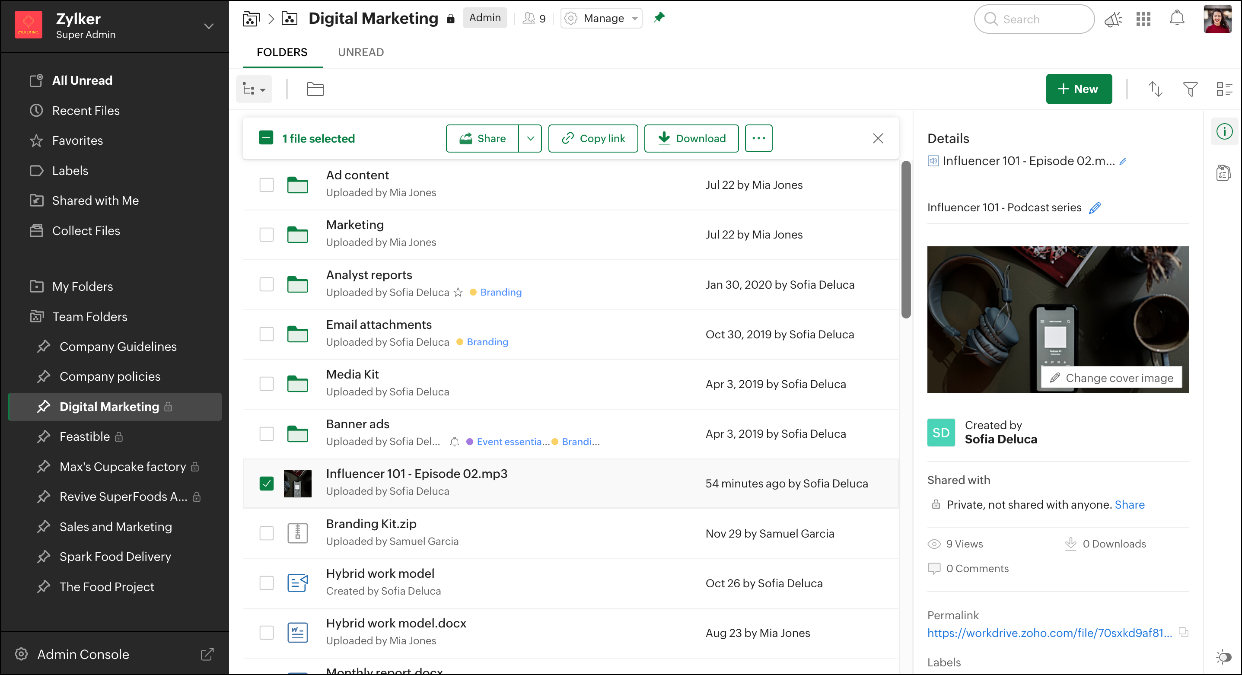
Task: Check the Ad content folder checkbox
Action: [x=267, y=185]
